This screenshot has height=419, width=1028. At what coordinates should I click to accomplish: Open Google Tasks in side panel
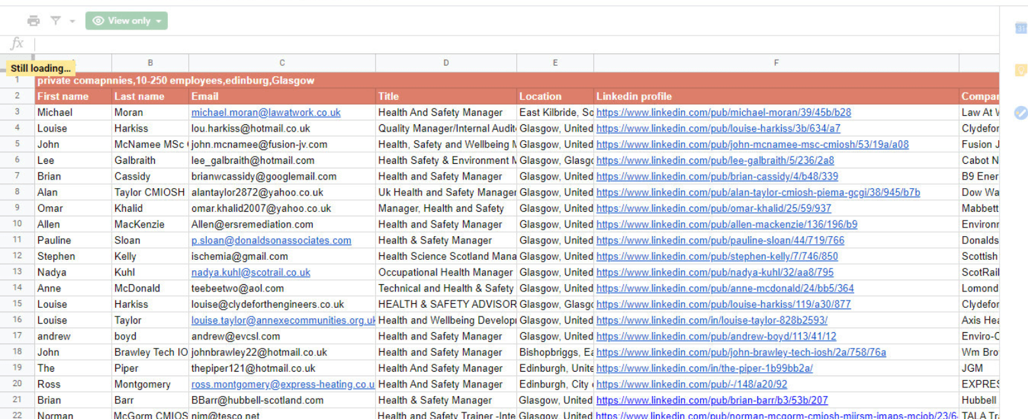[1021, 112]
